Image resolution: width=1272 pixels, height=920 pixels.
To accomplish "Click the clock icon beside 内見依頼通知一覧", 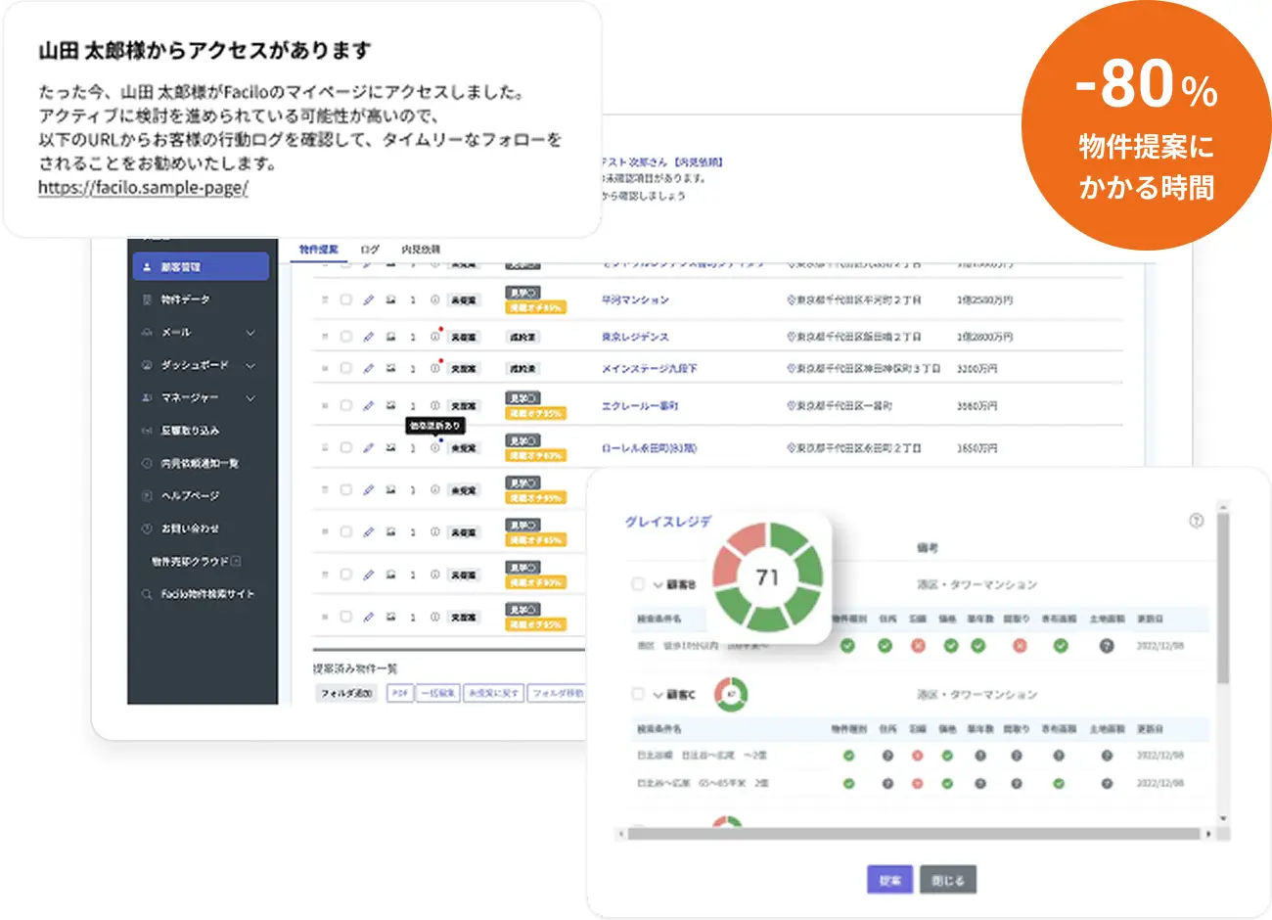I will point(147,463).
